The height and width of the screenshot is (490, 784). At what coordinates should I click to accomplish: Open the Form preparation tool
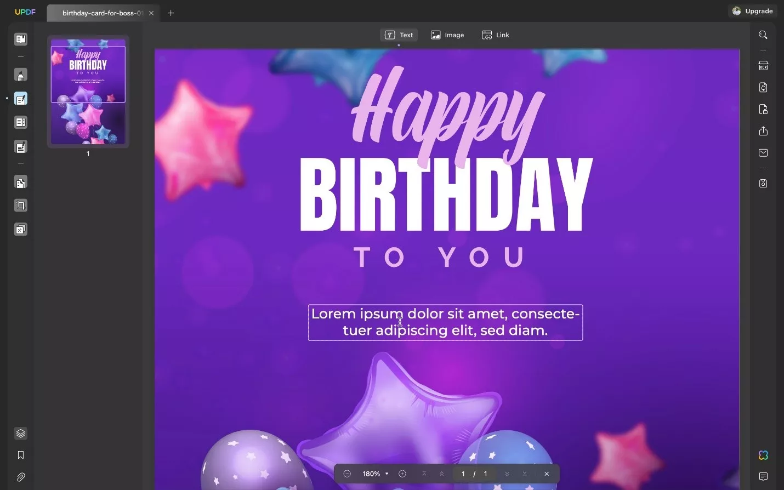21,122
